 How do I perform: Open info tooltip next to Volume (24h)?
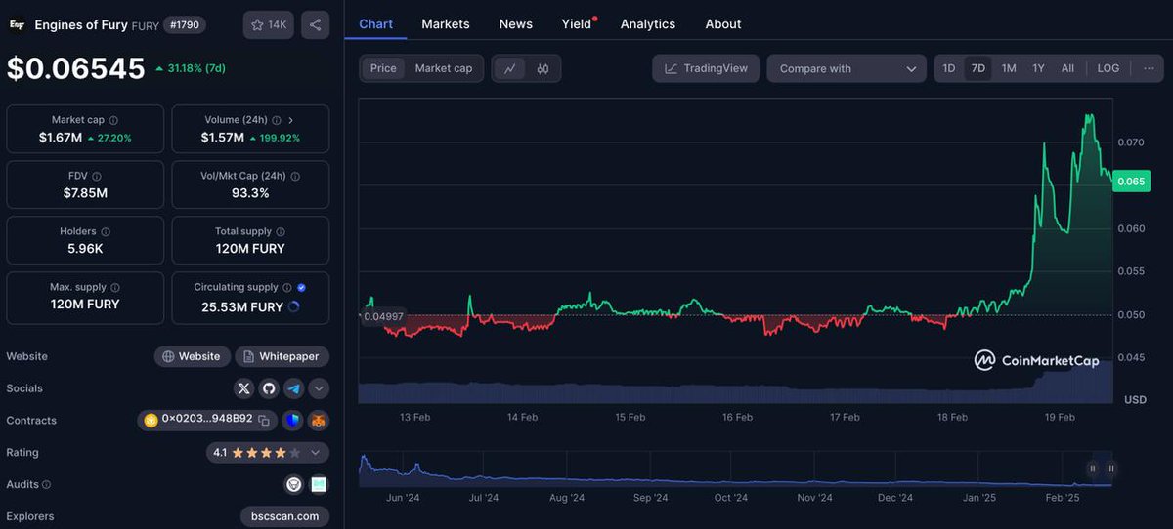point(275,120)
